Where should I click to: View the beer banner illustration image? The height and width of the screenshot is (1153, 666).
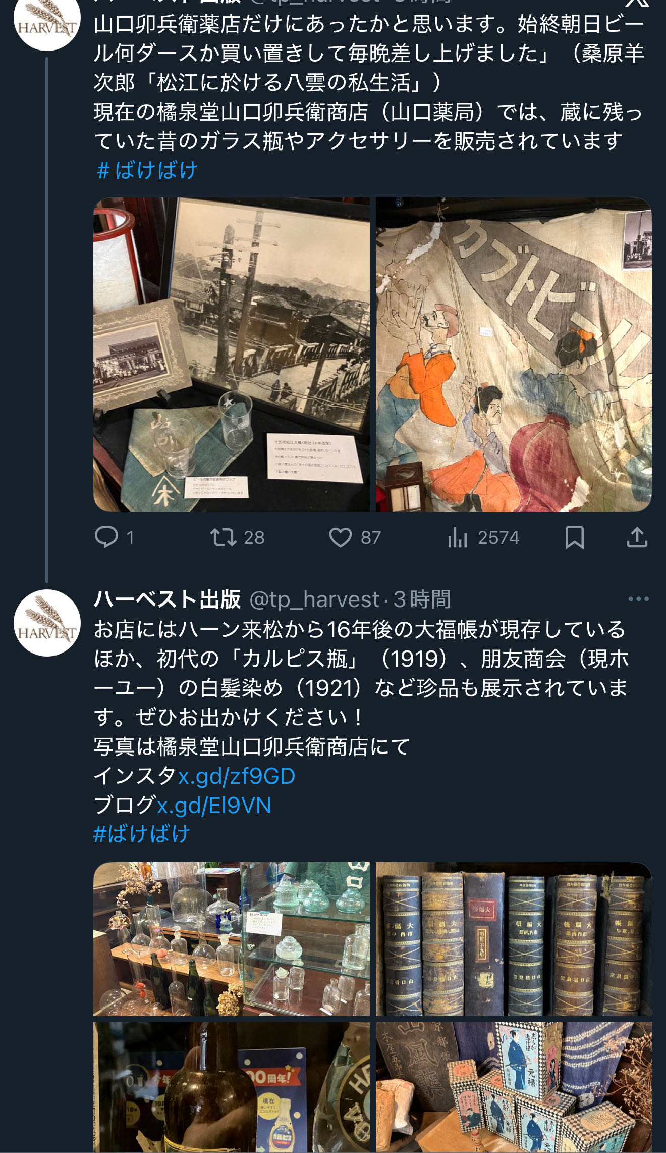click(x=514, y=355)
